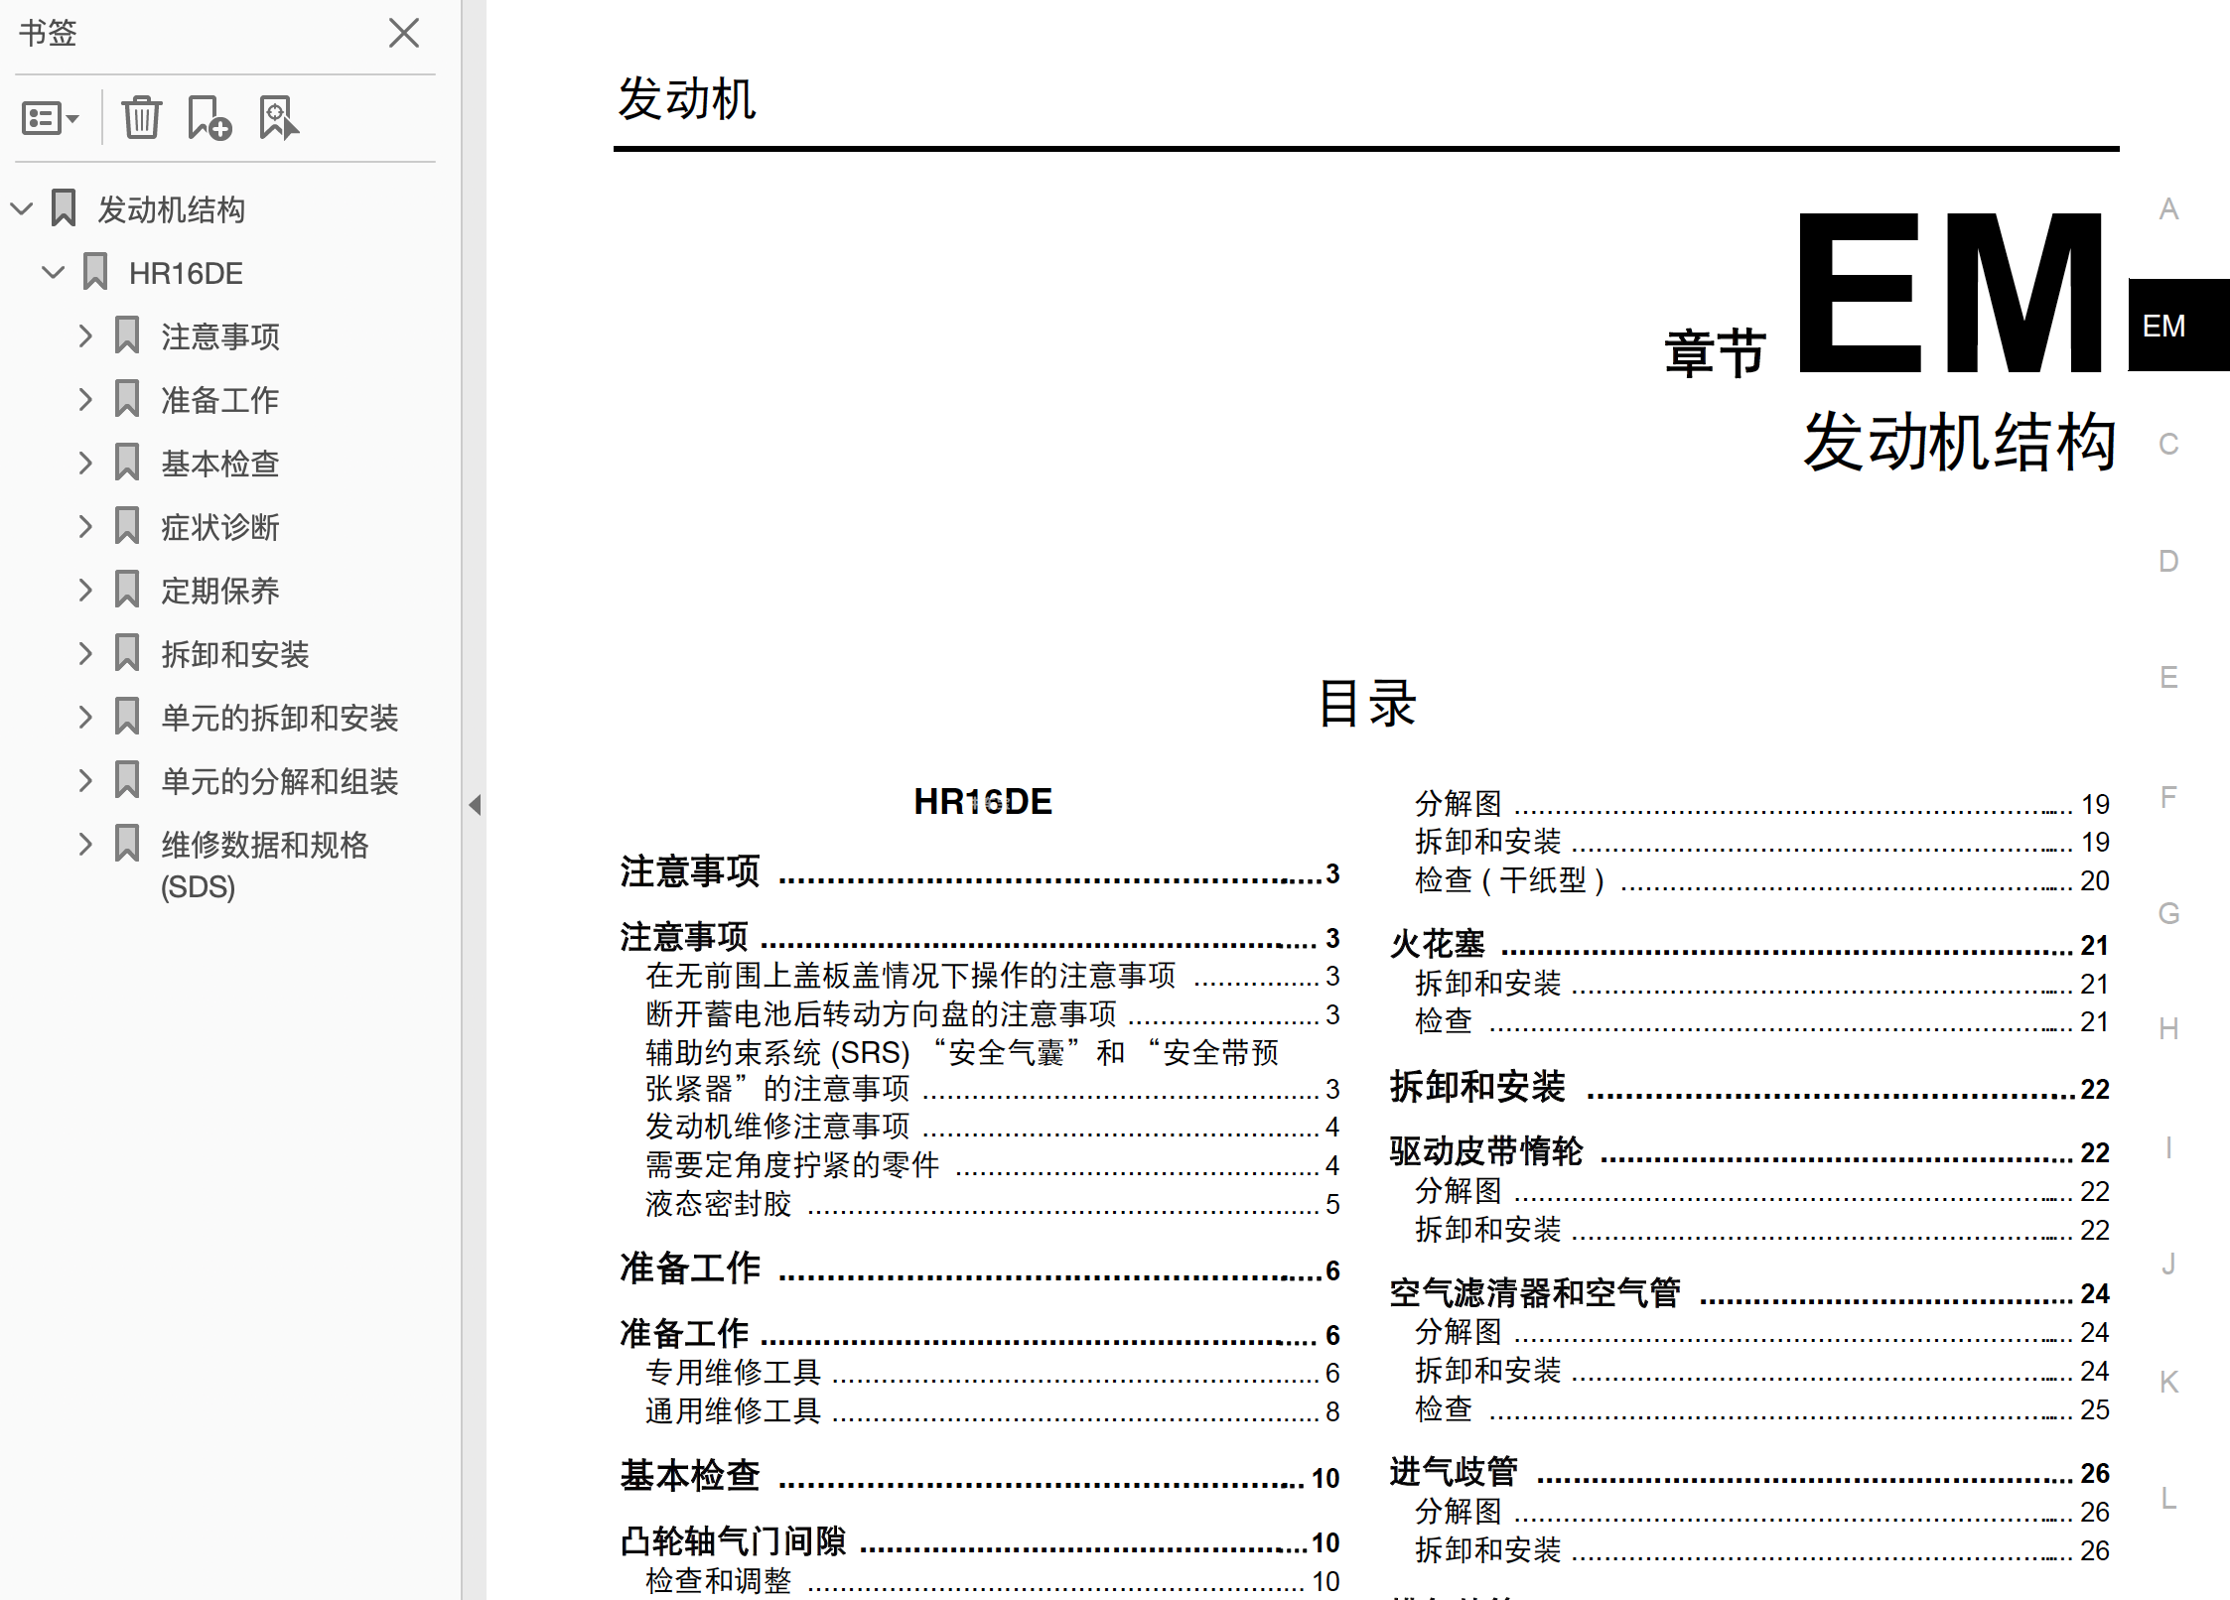Expand the 拆卸和安装 bookmark

click(x=85, y=654)
